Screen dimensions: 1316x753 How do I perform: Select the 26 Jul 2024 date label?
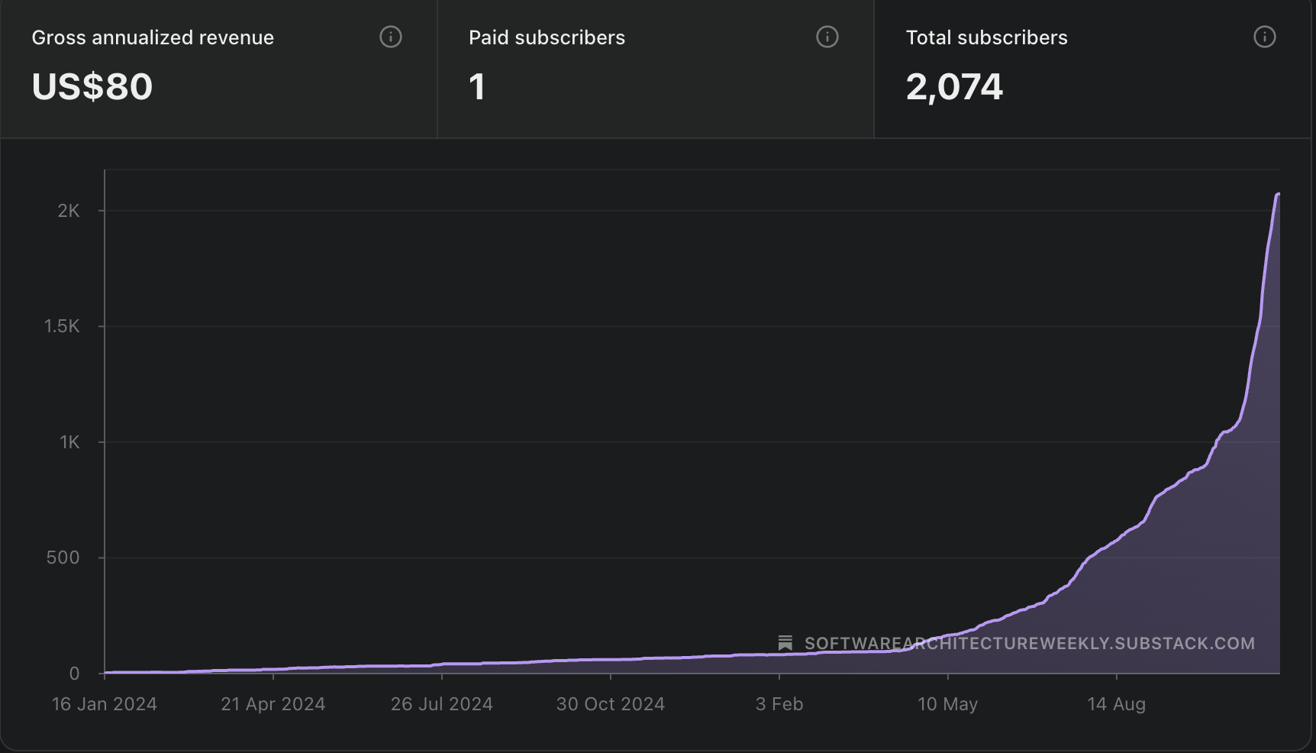pyautogui.click(x=442, y=704)
